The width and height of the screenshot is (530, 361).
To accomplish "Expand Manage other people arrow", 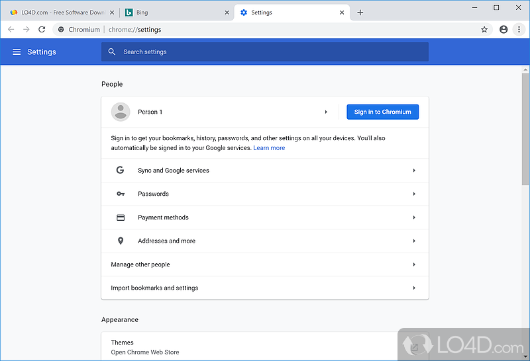I will pos(414,264).
